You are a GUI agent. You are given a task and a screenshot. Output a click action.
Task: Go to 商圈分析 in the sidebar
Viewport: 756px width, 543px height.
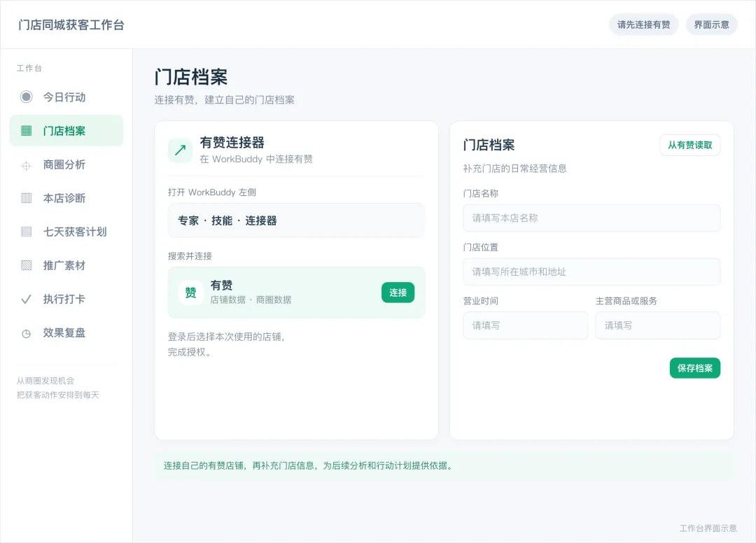pos(66,164)
